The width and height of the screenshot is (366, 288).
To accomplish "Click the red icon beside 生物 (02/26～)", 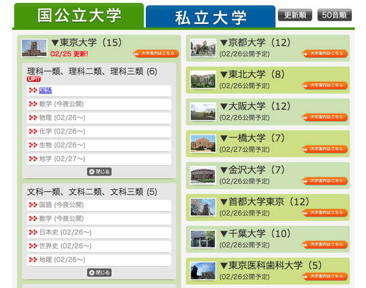I will pyautogui.click(x=33, y=145).
